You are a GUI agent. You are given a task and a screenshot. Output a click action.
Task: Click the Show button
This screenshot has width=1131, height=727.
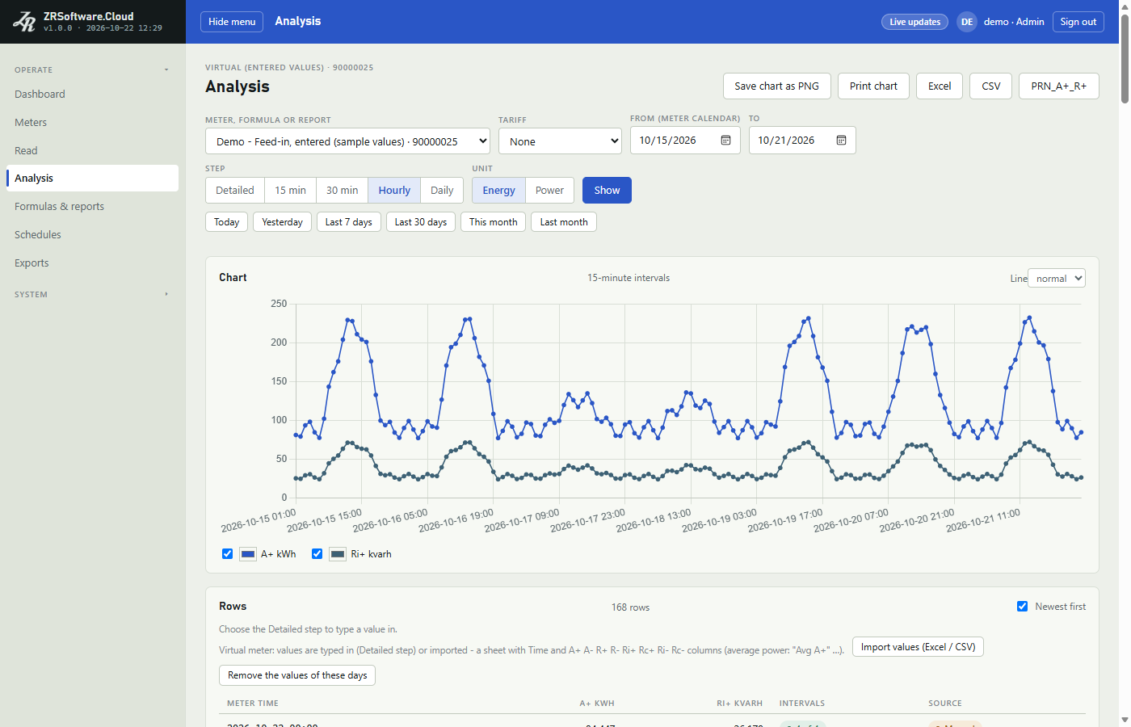pos(608,191)
